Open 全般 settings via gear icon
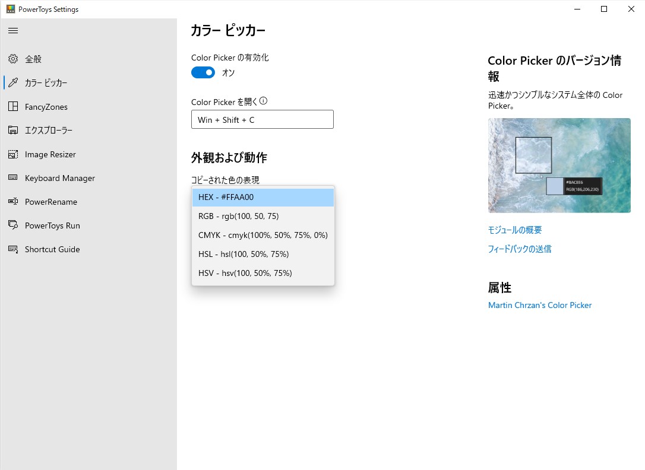Image resolution: width=645 pixels, height=470 pixels. (x=13, y=59)
